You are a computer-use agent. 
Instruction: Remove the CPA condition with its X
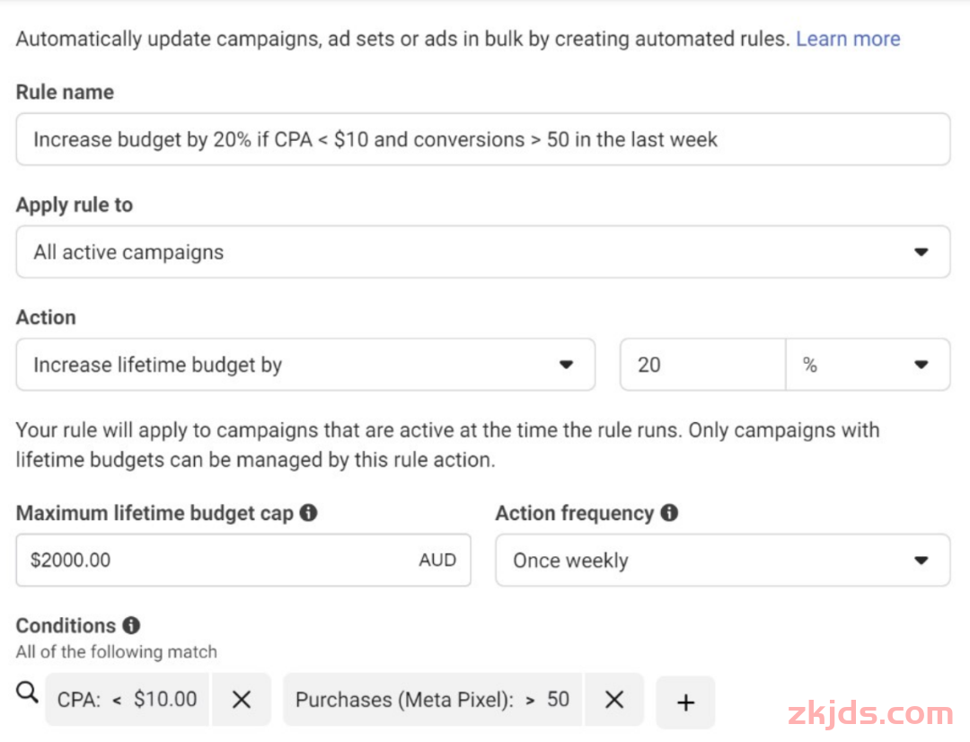(242, 700)
